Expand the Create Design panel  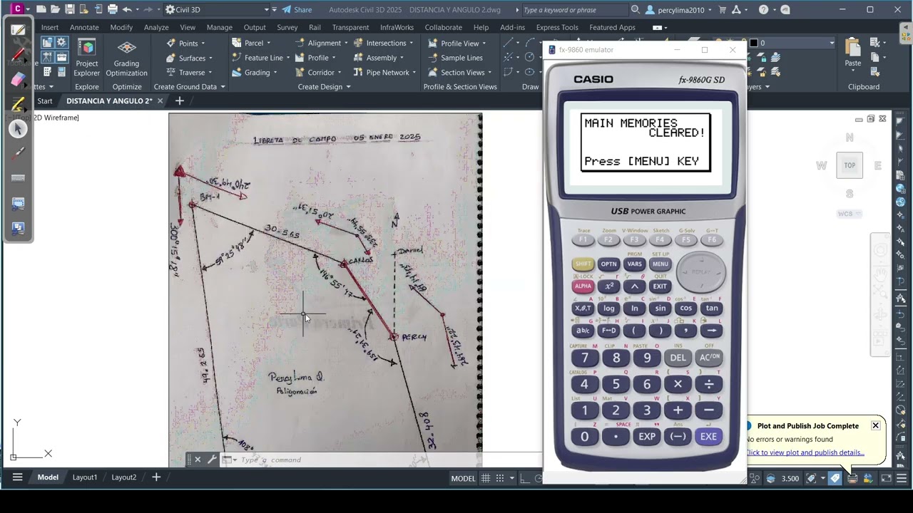(325, 87)
